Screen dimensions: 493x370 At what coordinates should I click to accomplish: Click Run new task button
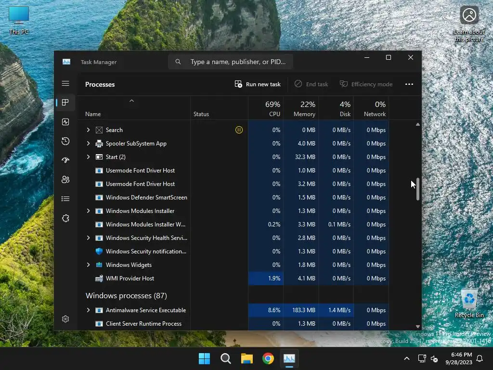pos(258,84)
